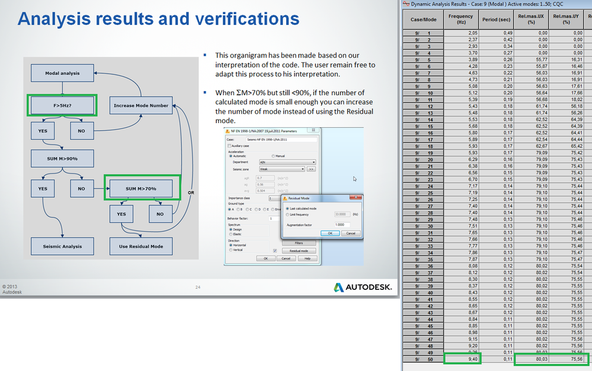Image resolution: width=592 pixels, height=371 pixels.
Task: Click the Help button in Parameters dialog
Action: 308,258
